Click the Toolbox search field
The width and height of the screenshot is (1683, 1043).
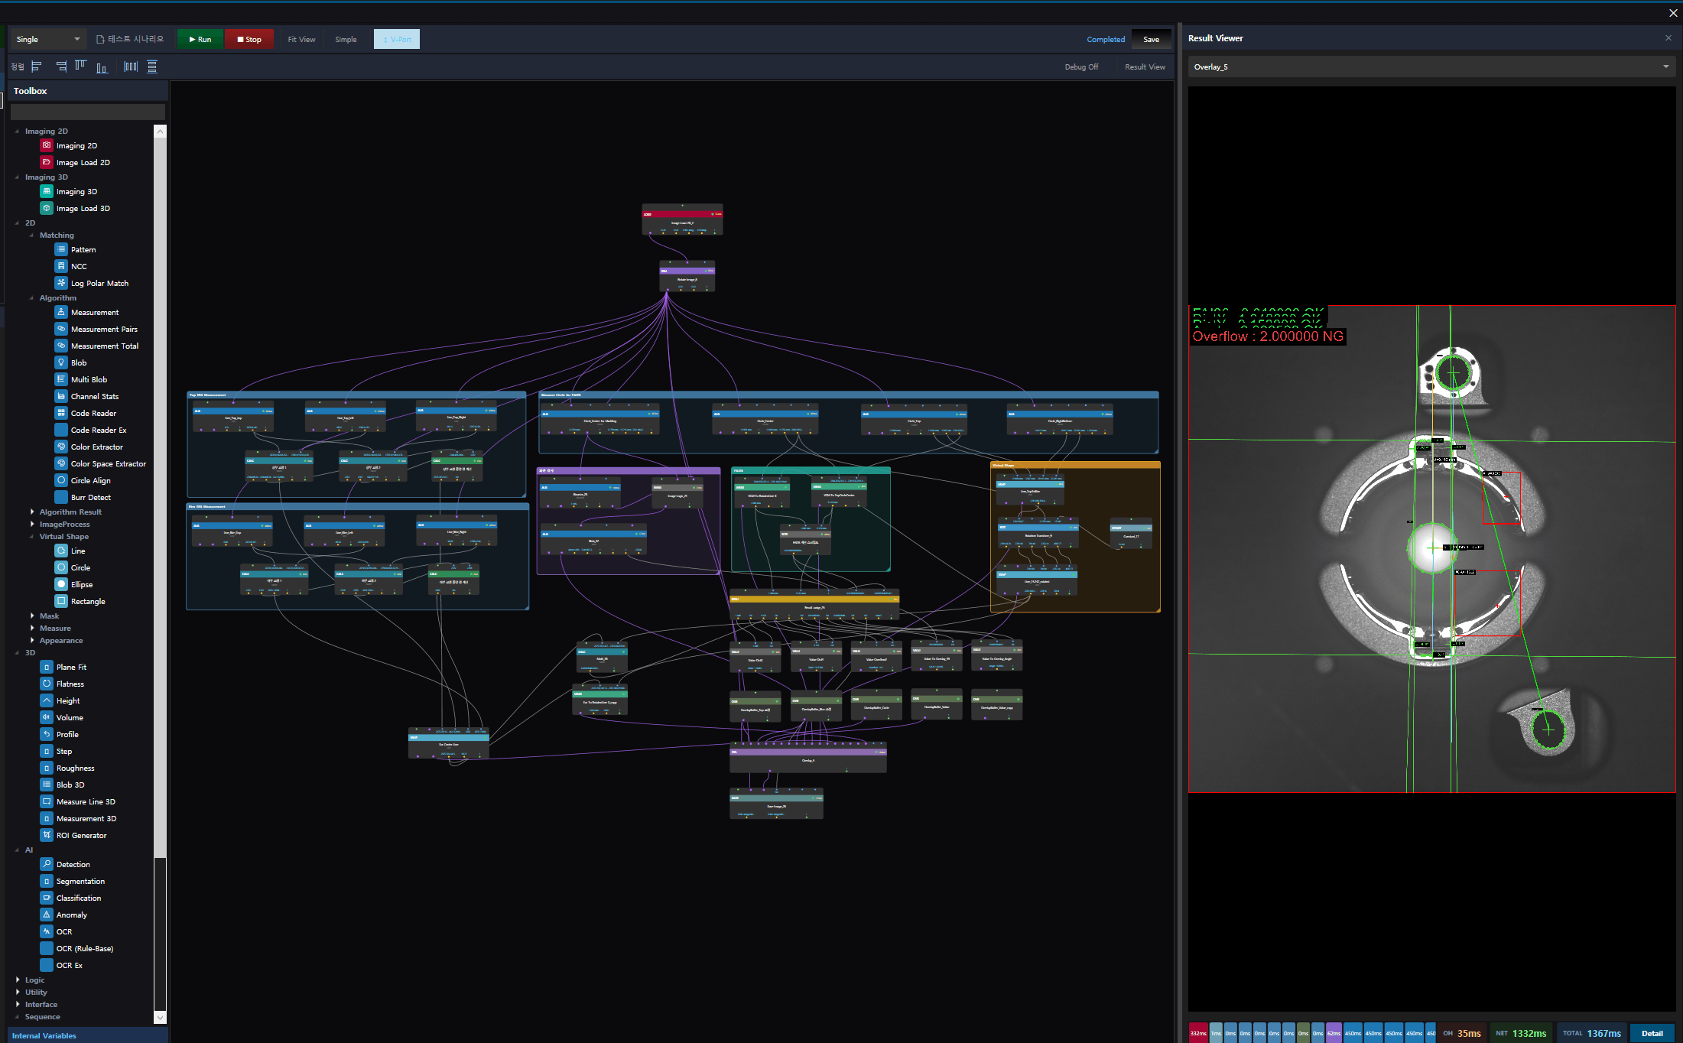click(x=88, y=112)
